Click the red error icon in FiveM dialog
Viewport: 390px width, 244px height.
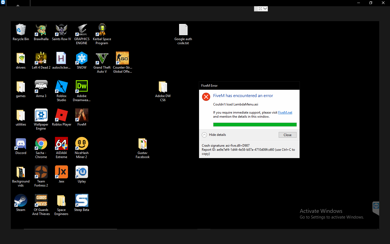(x=206, y=97)
